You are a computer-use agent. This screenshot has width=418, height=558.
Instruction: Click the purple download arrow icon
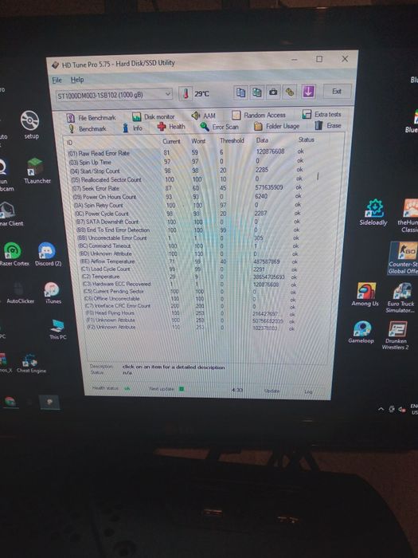[308, 92]
